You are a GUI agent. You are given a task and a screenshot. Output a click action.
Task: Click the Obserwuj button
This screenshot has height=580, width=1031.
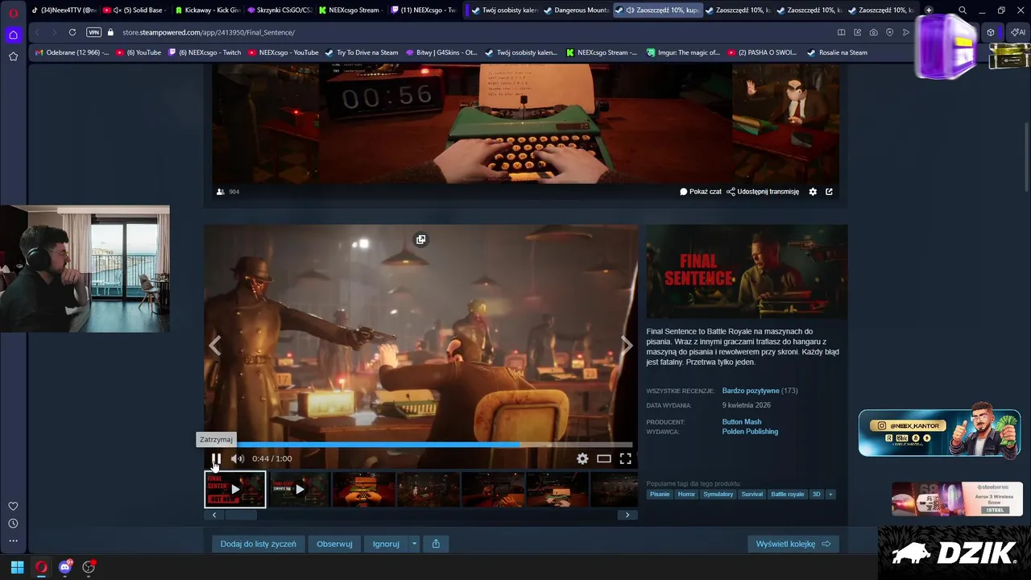click(x=334, y=544)
